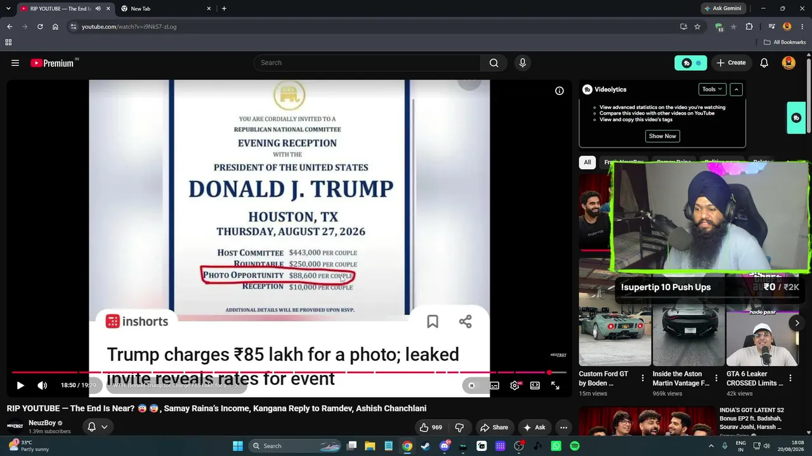Click the Create button
Viewport: 812px width, 456px height.
[731, 63]
